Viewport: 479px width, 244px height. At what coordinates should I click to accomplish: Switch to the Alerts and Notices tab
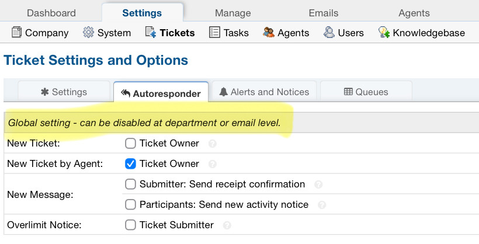pos(264,92)
